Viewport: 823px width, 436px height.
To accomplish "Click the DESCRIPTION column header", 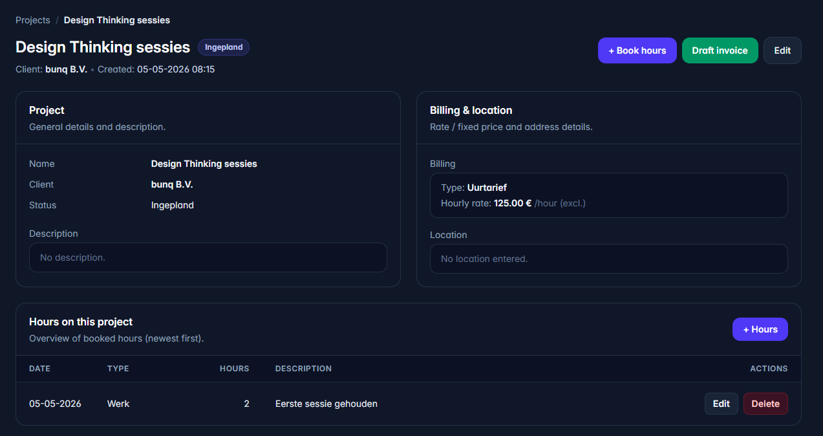I will click(x=303, y=369).
